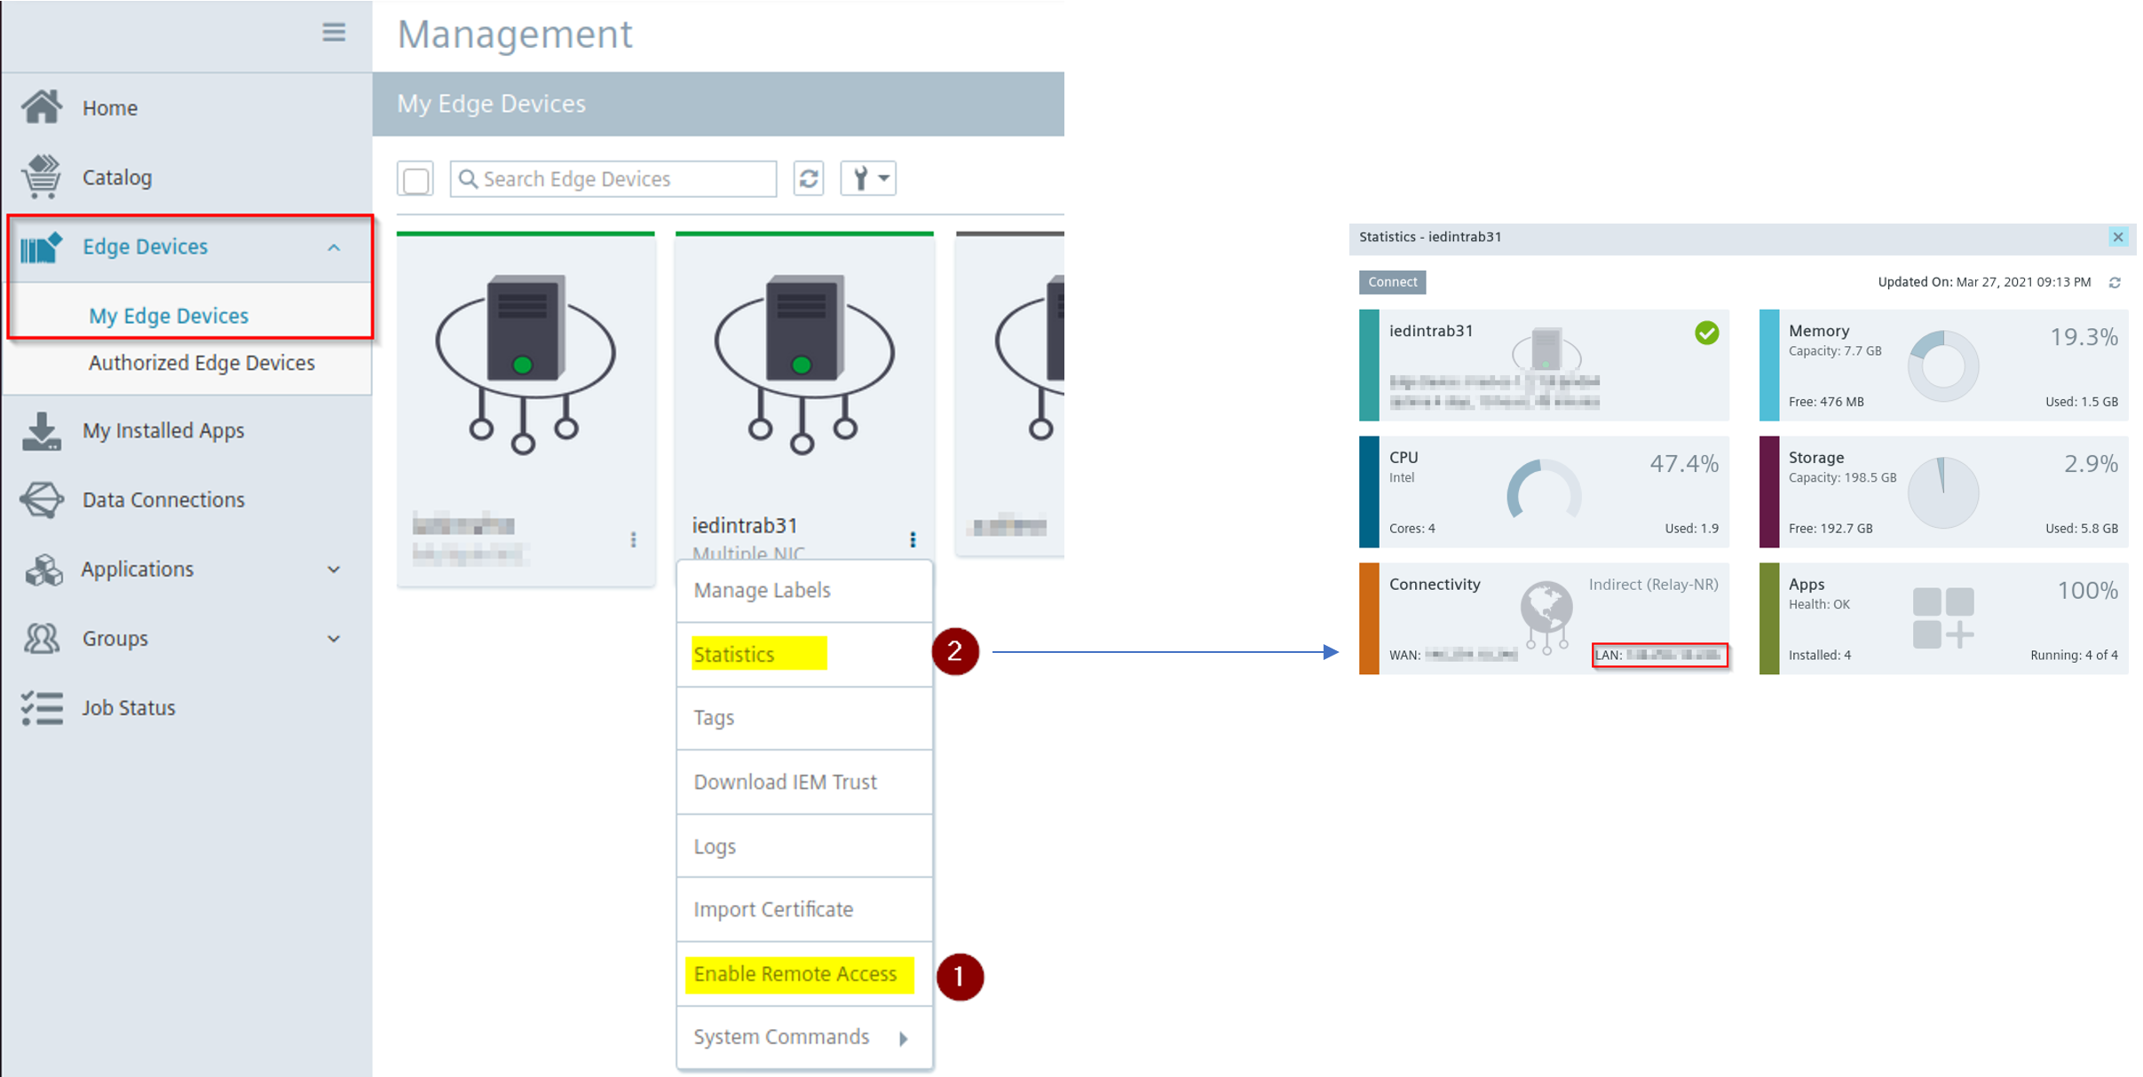Screen dimensions: 2143x1077
Task: Select Statistics from the context menu
Action: pos(734,655)
